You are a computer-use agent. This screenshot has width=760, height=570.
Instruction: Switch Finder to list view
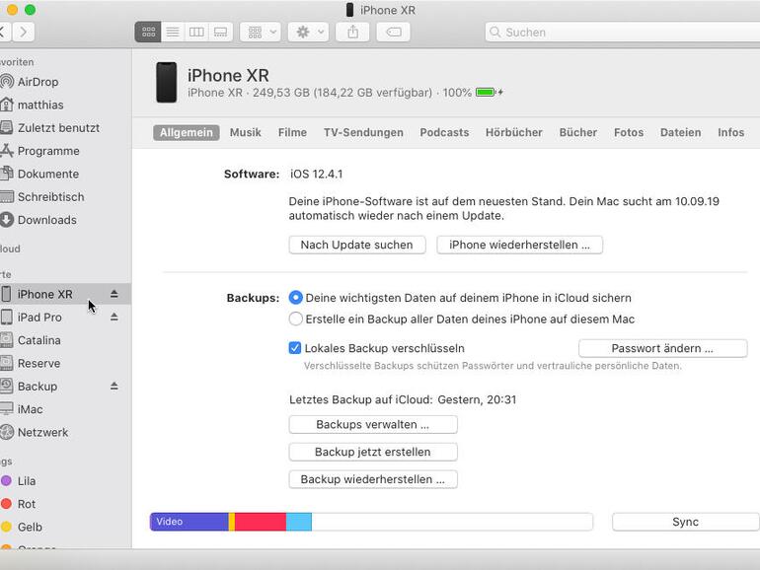[x=173, y=32]
